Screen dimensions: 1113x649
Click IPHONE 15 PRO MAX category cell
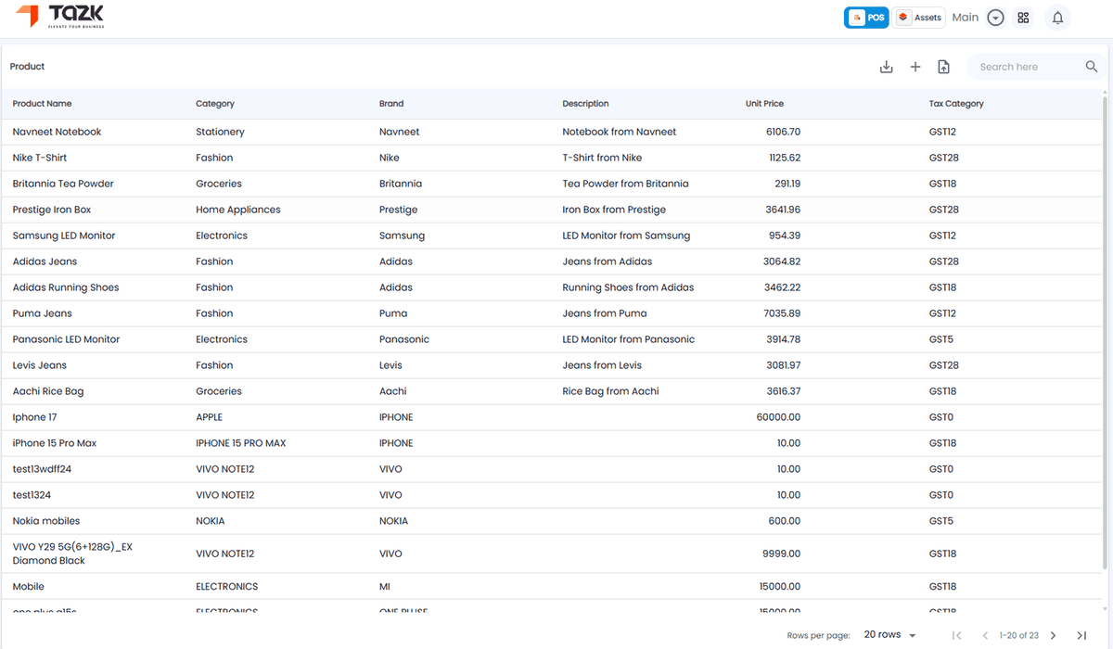pyautogui.click(x=241, y=443)
